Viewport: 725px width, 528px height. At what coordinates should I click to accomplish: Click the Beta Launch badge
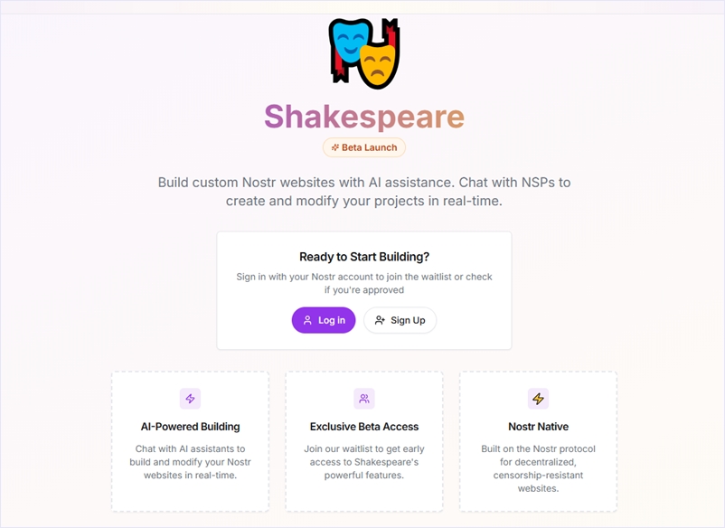(x=364, y=147)
